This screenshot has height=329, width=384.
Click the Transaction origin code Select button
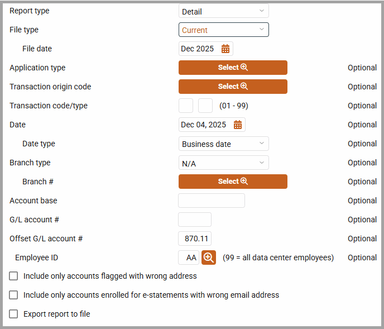tap(233, 87)
